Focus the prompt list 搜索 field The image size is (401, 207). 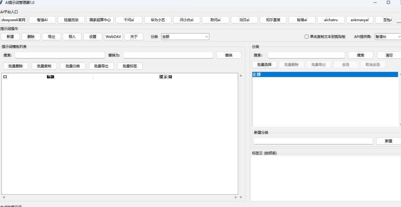60,55
